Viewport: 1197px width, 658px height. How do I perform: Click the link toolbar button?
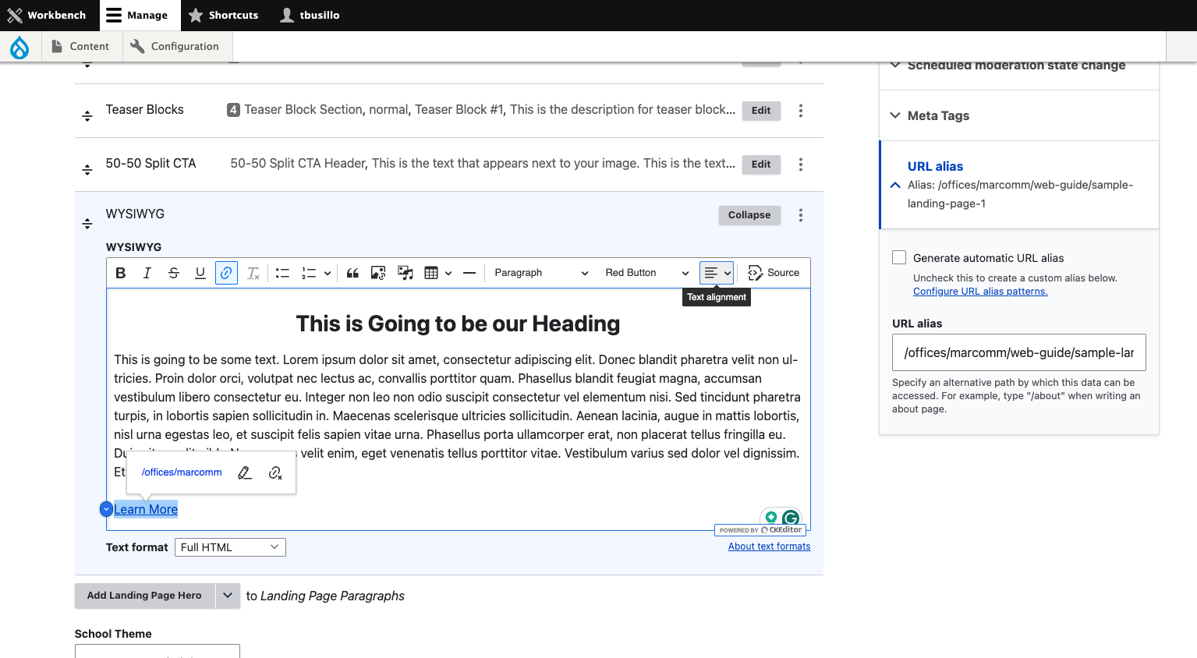(226, 273)
